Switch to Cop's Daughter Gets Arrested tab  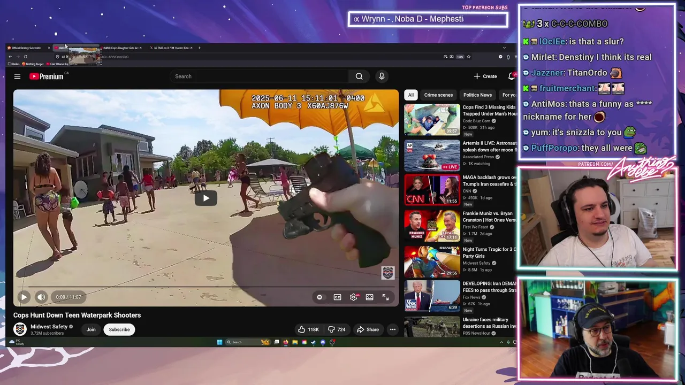[x=121, y=48]
